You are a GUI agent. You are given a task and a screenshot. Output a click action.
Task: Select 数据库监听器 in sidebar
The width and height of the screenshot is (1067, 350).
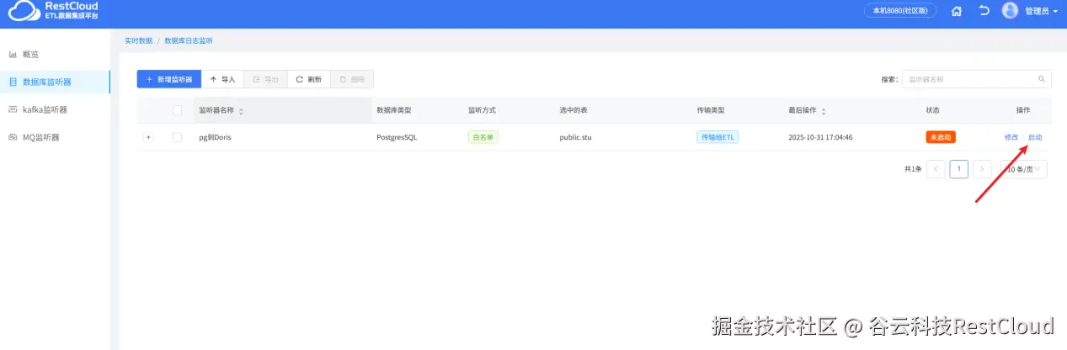[x=55, y=82]
